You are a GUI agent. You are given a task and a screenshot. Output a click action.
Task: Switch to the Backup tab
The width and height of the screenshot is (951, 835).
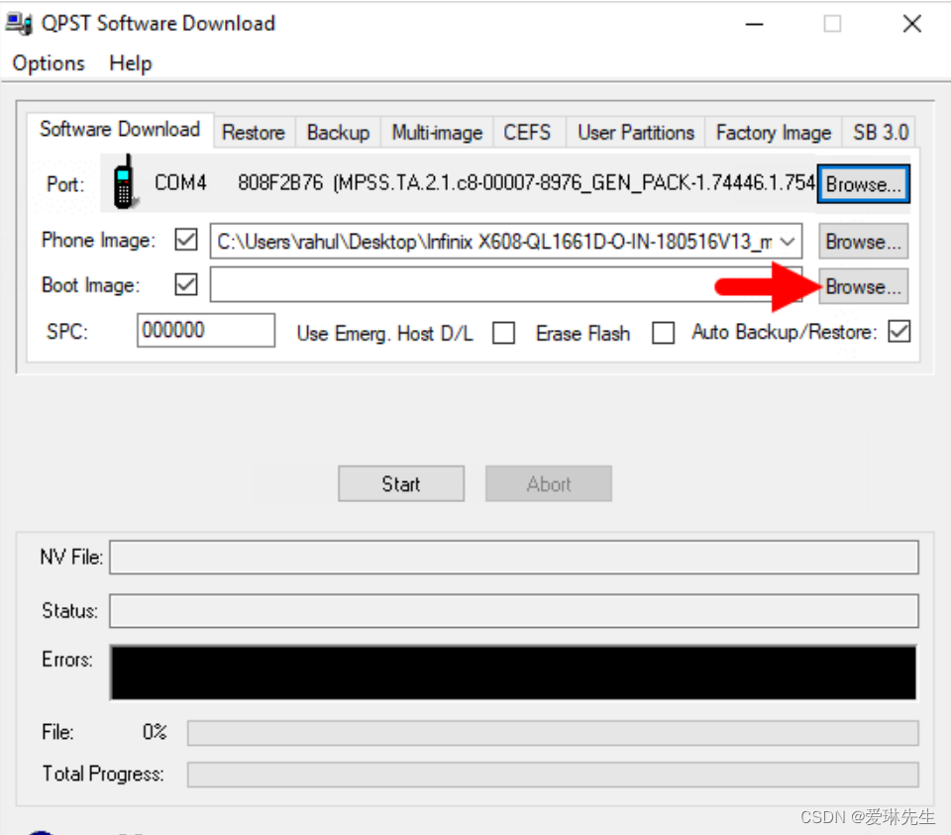click(338, 132)
